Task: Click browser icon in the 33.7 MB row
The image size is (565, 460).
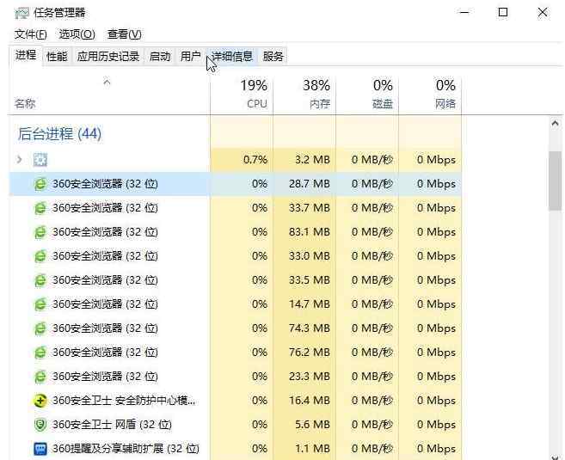Action: click(40, 208)
